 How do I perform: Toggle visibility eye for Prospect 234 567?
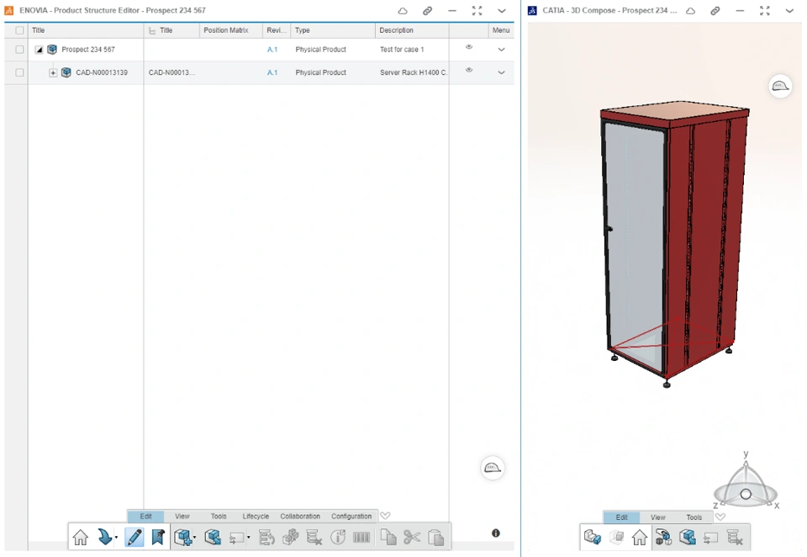click(469, 47)
